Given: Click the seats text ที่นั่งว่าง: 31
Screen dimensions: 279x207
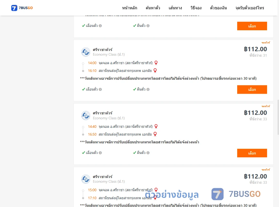Looking at the screenshot, I should coord(258,55).
